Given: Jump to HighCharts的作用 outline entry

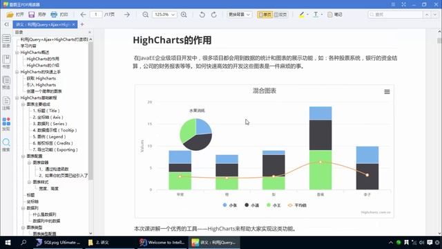Looking at the screenshot, I should pos(43,59).
